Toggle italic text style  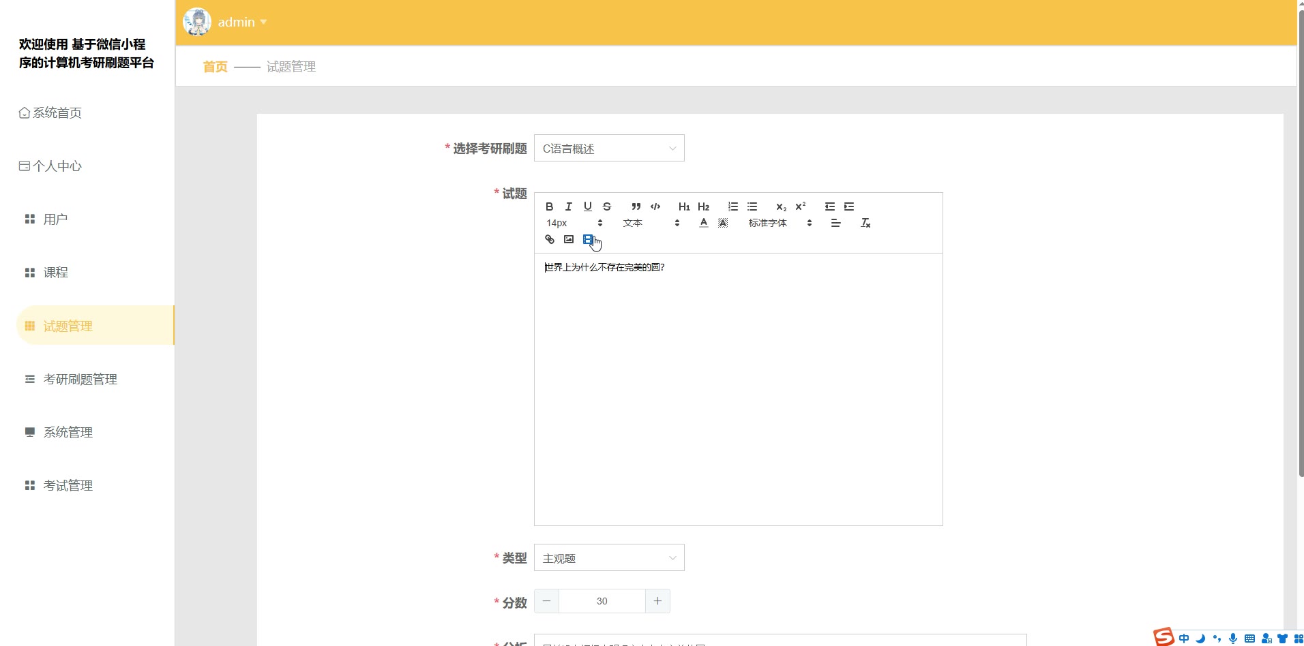[569, 206]
